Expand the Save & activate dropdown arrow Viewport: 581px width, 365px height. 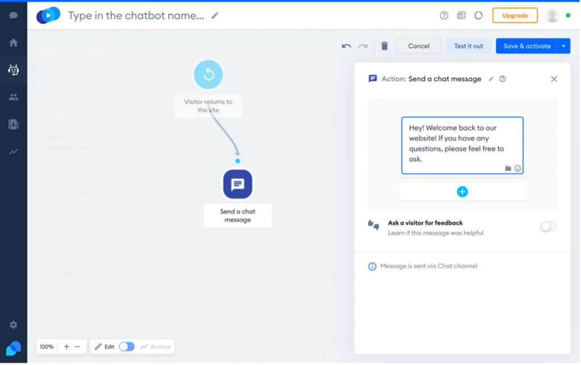point(563,46)
